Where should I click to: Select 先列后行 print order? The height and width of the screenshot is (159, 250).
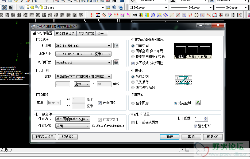(x=133, y=82)
